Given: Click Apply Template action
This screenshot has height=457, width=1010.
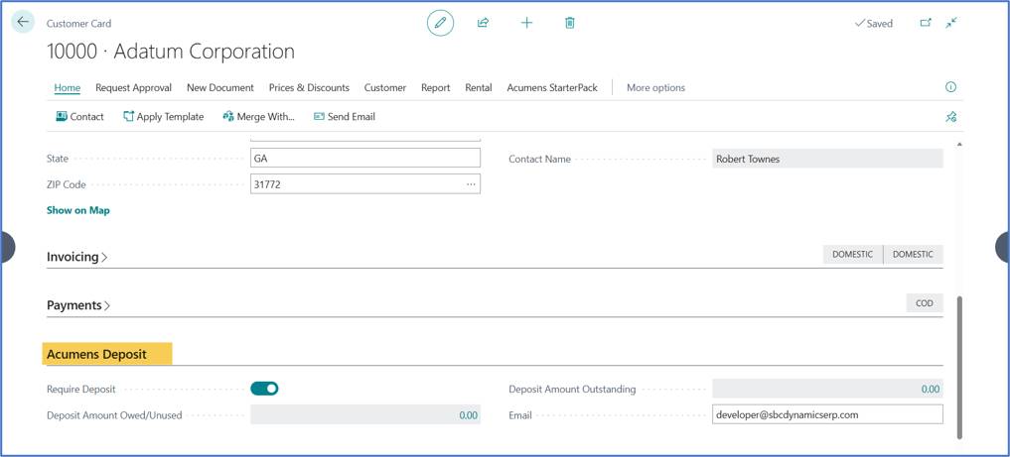Looking at the screenshot, I should coord(164,116).
